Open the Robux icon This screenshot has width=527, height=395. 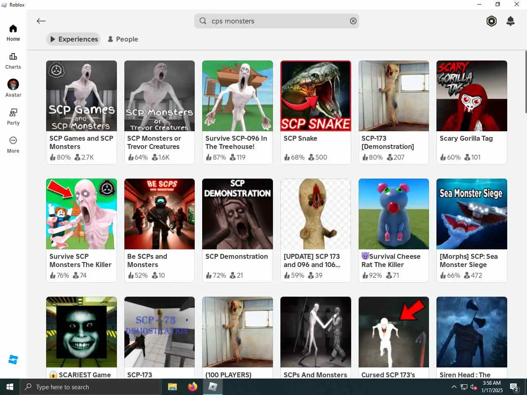tap(492, 21)
